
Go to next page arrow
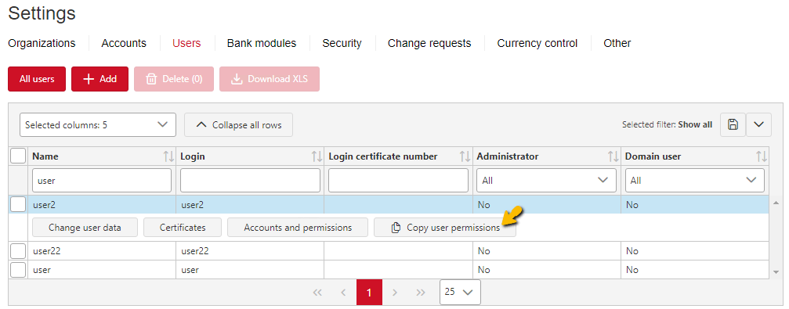point(395,293)
